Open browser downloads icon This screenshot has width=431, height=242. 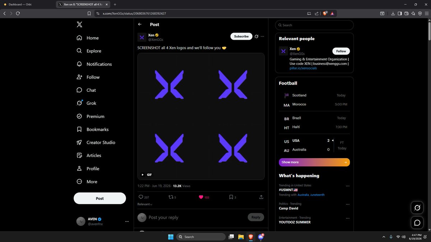pos(393,13)
